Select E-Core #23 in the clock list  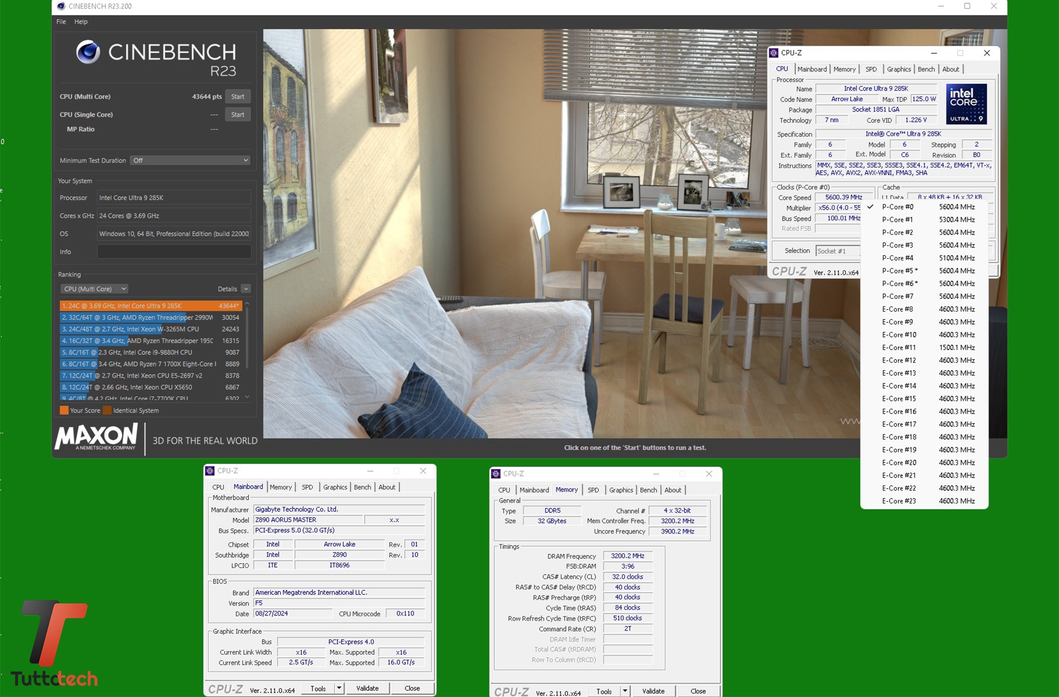pyautogui.click(x=924, y=501)
